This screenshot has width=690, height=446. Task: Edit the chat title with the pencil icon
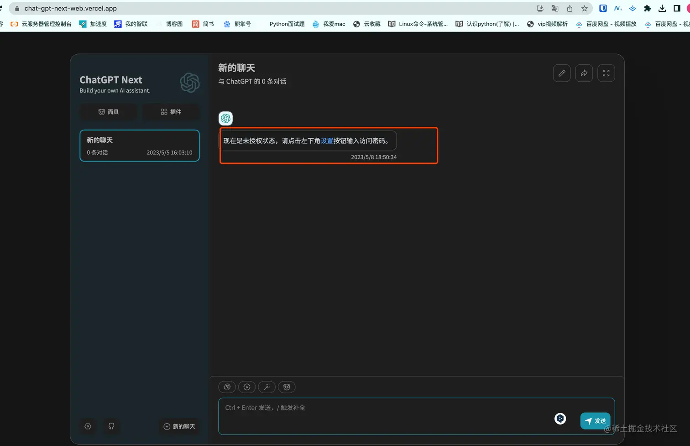(x=562, y=73)
